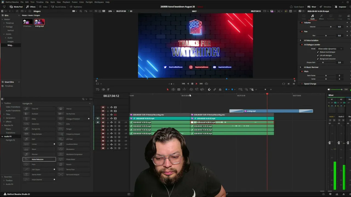The width and height of the screenshot is (351, 197).
Task: Uncheck Lift soft dialogue option
Action: tap(318, 55)
